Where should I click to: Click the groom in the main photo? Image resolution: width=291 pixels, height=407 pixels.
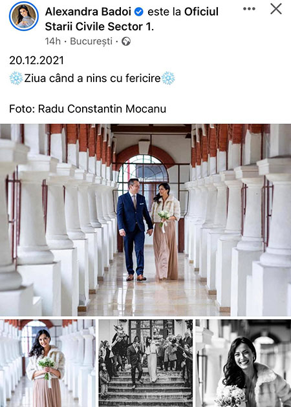[134, 229]
